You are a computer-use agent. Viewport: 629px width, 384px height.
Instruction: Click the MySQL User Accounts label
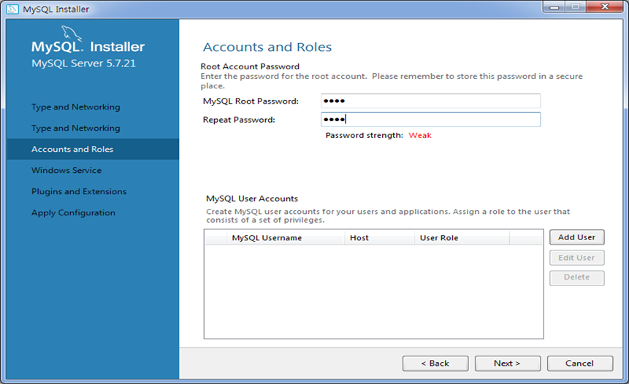[x=252, y=199]
